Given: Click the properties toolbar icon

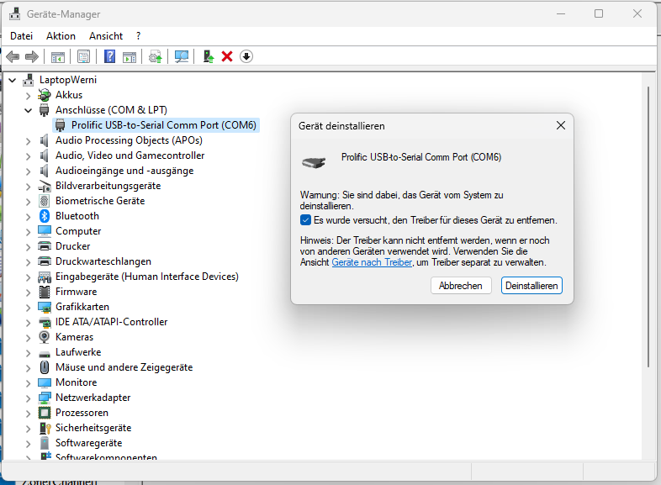Looking at the screenshot, I should (83, 56).
